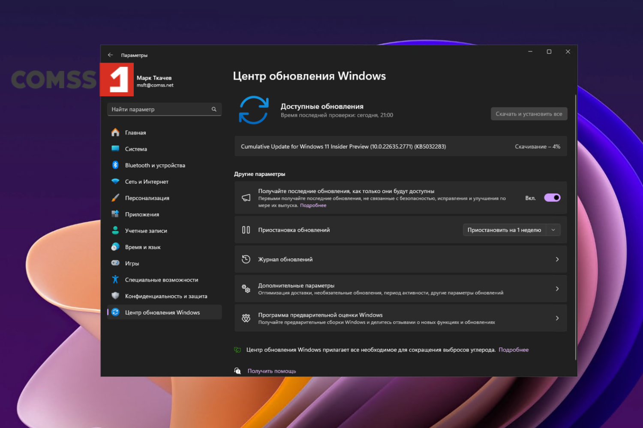Click Получить помощь link
This screenshot has height=428, width=643.
[272, 371]
